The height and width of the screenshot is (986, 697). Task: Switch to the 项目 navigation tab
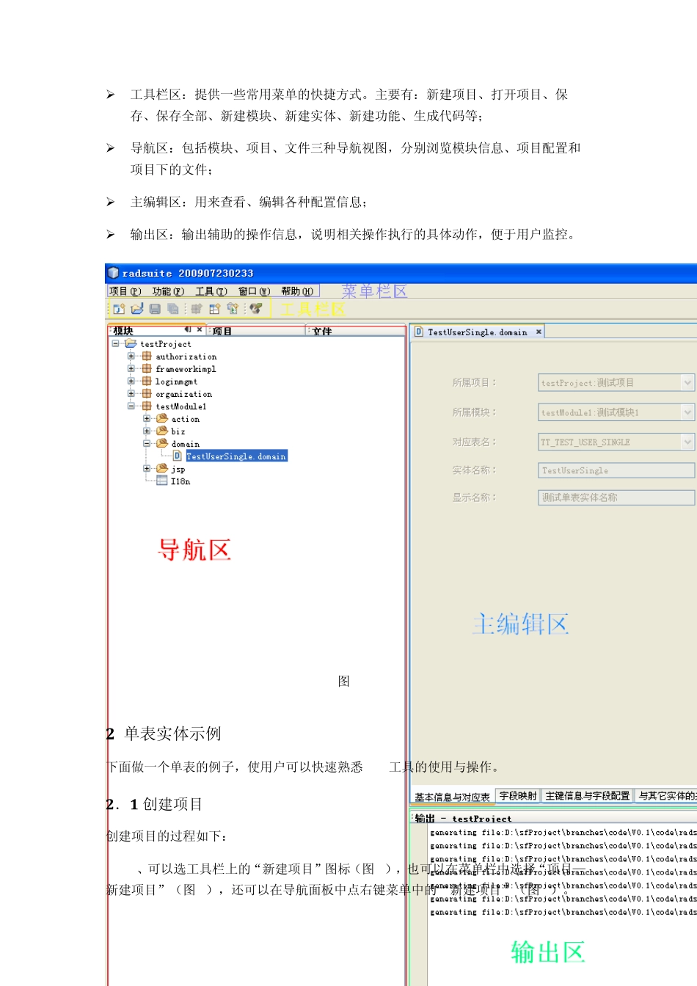click(x=257, y=331)
